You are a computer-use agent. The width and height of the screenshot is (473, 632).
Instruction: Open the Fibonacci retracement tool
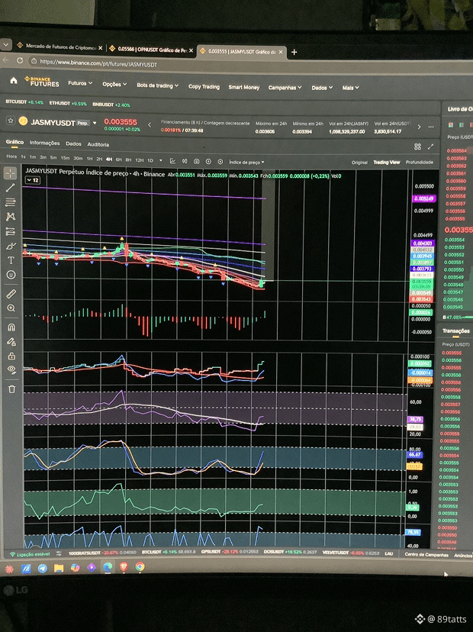(11, 202)
